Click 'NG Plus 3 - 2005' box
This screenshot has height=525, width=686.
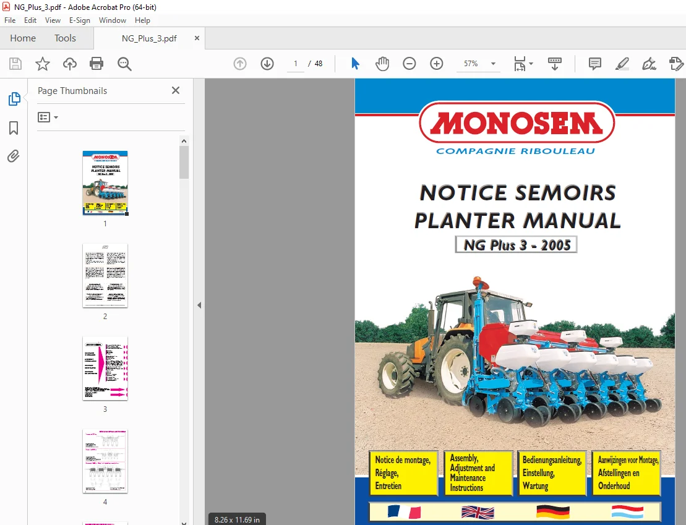coord(517,244)
